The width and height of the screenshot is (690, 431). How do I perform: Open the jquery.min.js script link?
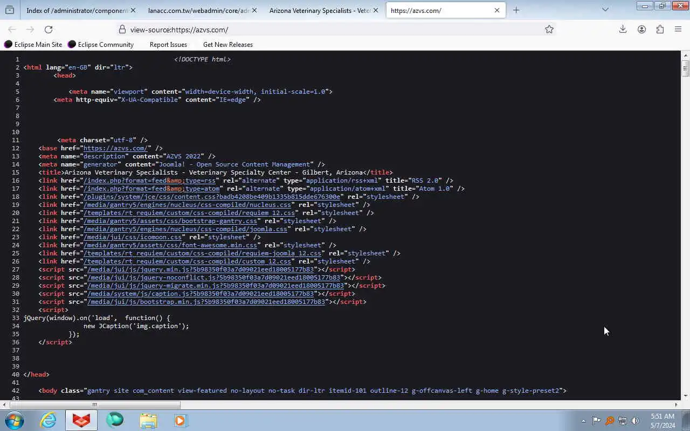(x=201, y=269)
